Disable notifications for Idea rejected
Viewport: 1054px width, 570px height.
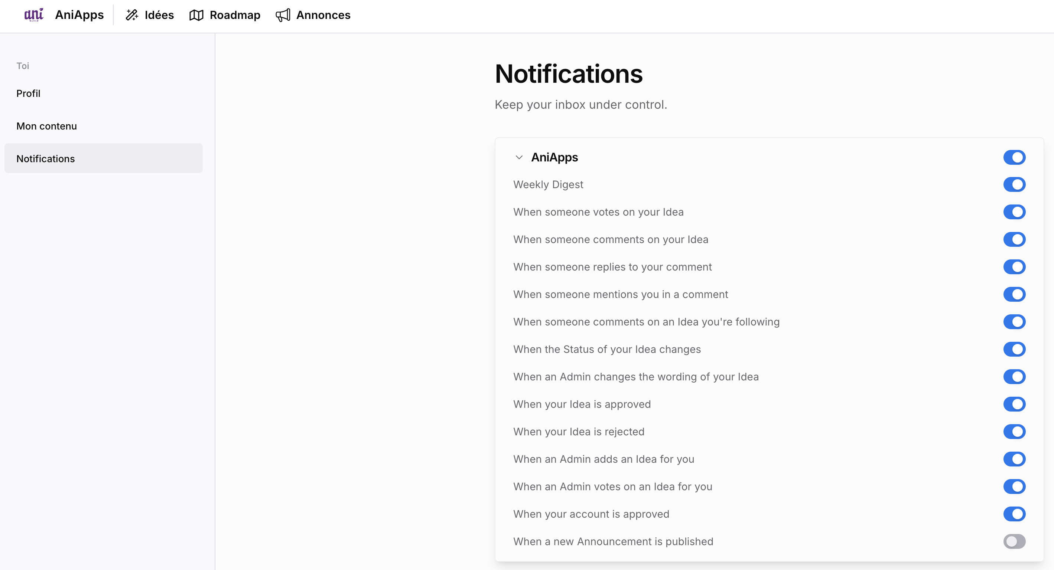coord(1014,432)
